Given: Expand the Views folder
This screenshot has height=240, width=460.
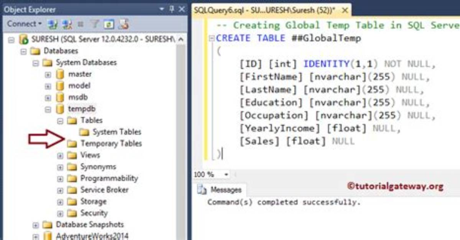Looking at the screenshot, I should click(60, 156).
